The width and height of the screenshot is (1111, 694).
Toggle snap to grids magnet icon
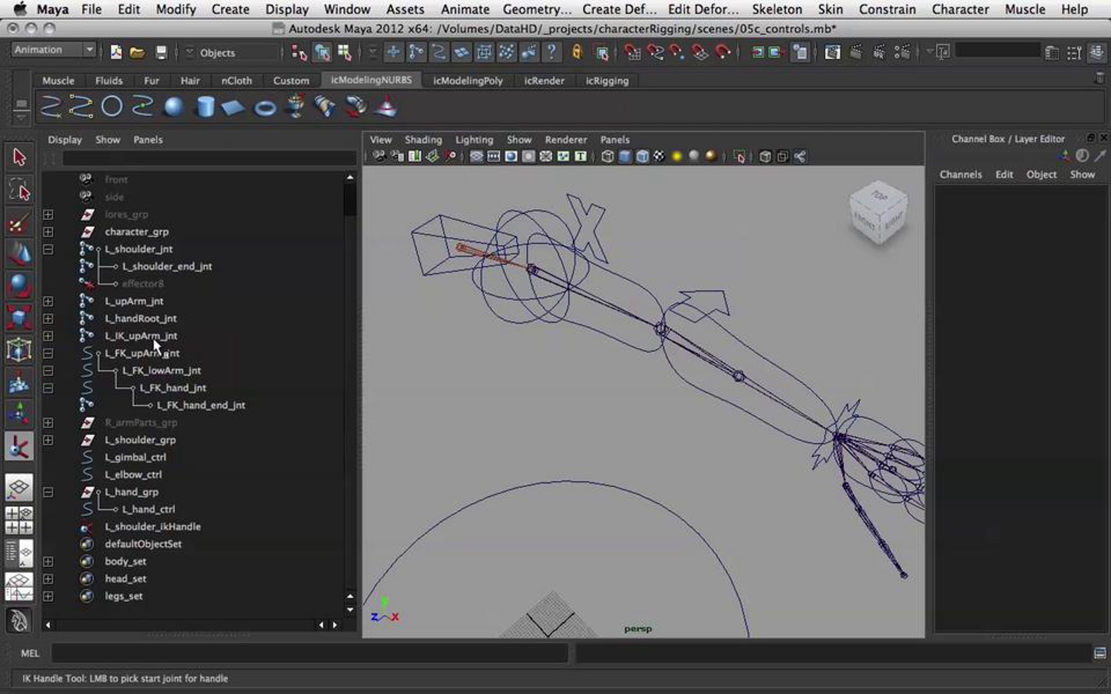tap(632, 52)
